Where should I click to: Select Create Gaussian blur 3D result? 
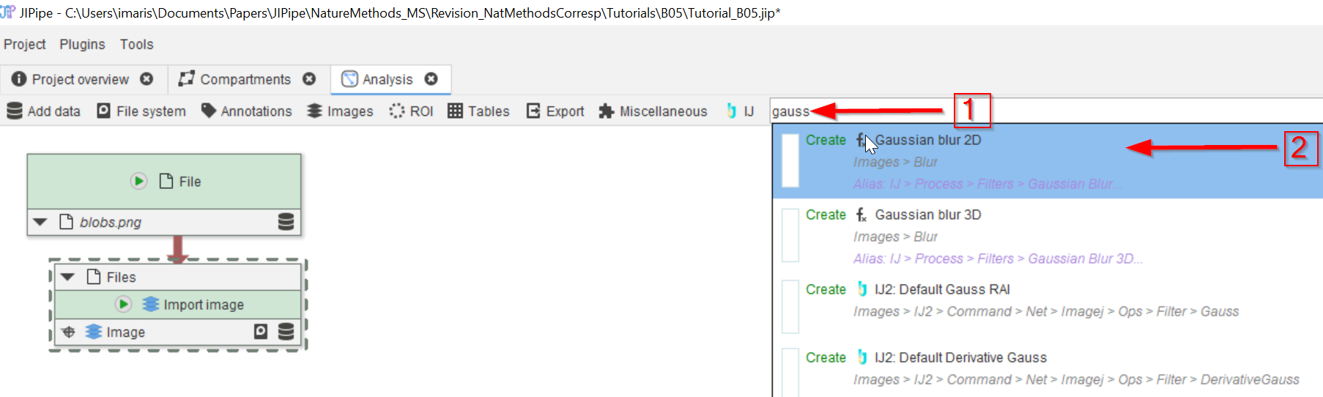pos(927,215)
